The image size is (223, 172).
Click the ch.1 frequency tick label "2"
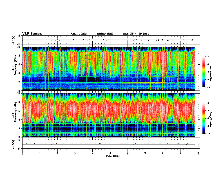coord(20,82)
